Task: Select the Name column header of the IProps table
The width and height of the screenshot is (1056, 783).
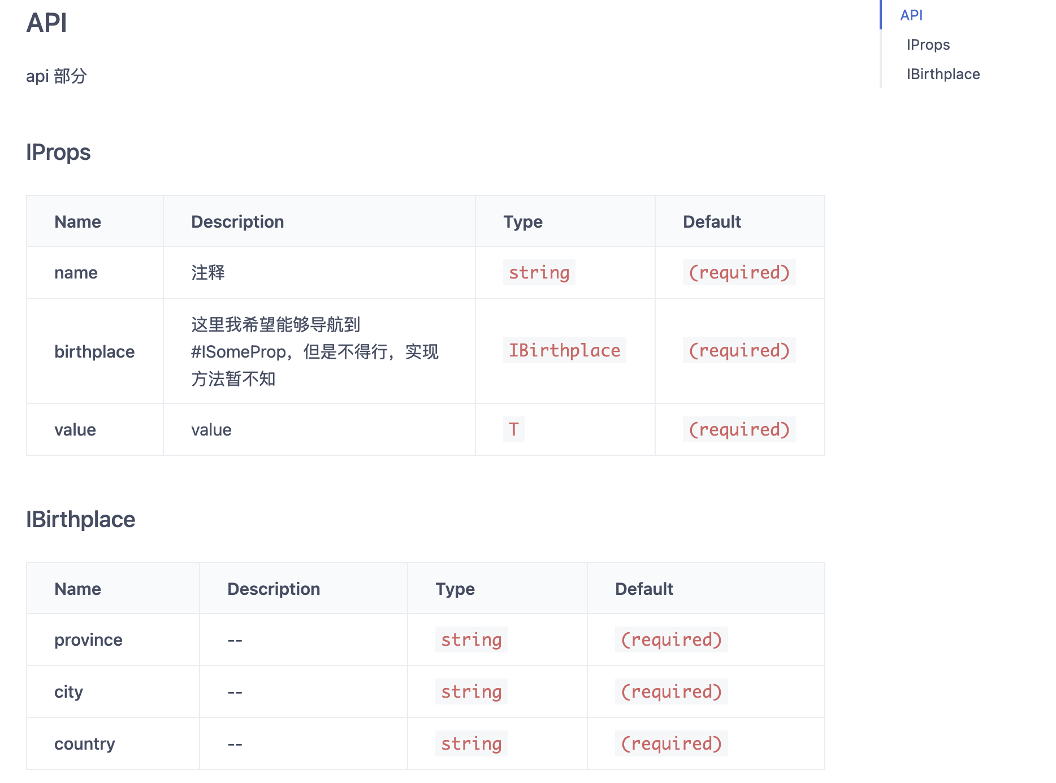Action: point(77,221)
